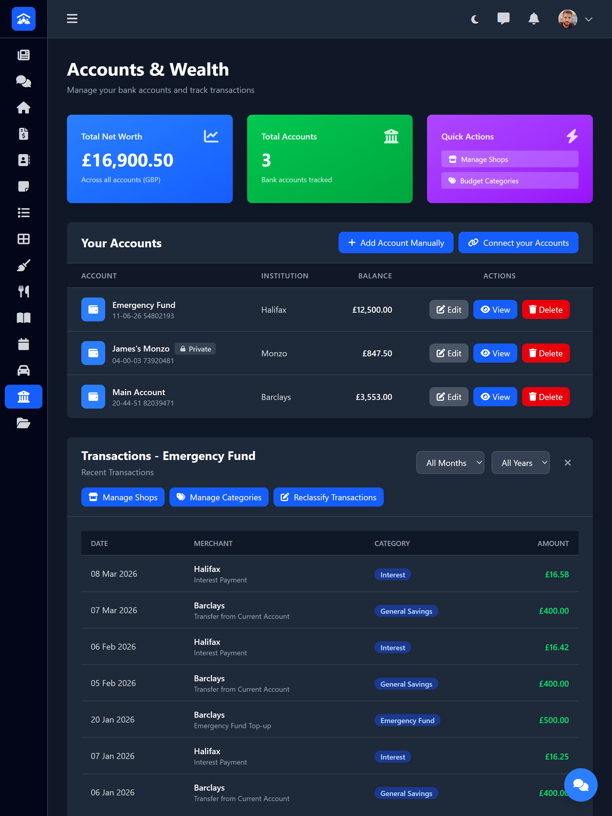
Task: Click the Private badge on James's Monzo
Action: 195,348
